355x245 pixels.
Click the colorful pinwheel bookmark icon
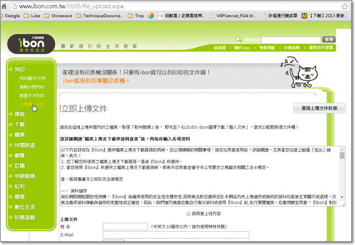click(x=151, y=16)
